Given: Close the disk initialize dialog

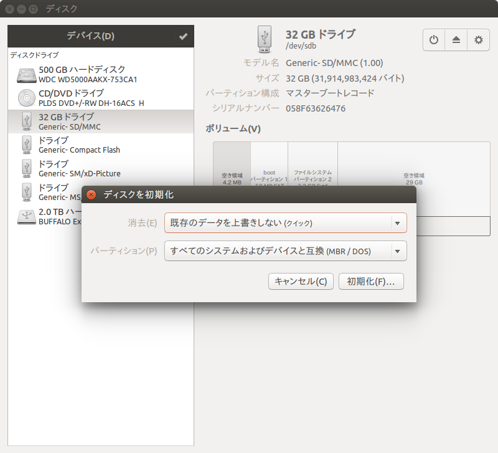Looking at the screenshot, I should coord(92,194).
